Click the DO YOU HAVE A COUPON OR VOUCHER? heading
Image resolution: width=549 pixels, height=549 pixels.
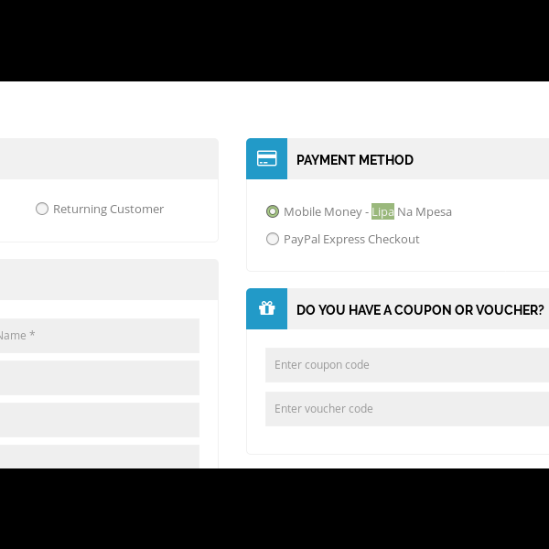[x=419, y=310]
